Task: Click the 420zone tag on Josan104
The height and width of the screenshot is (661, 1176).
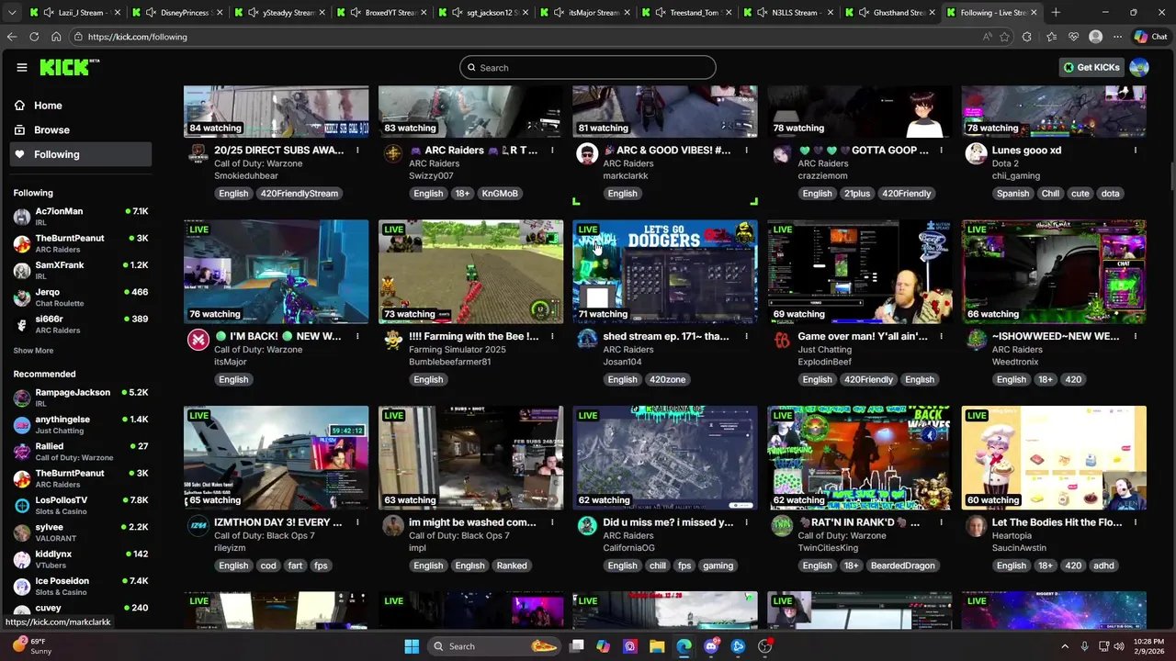Action: coord(667,379)
